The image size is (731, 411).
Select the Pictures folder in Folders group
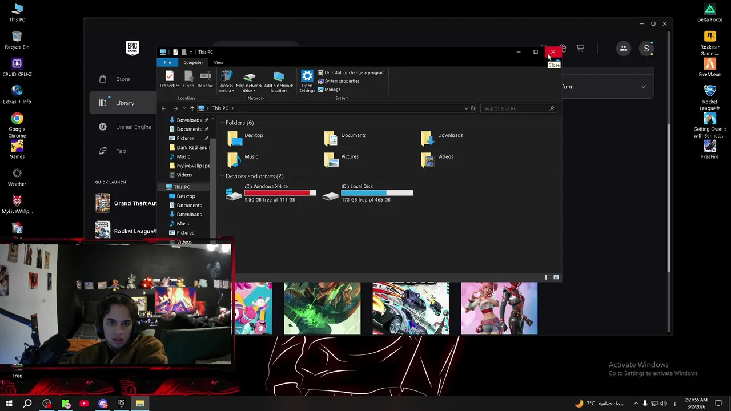tap(342, 159)
